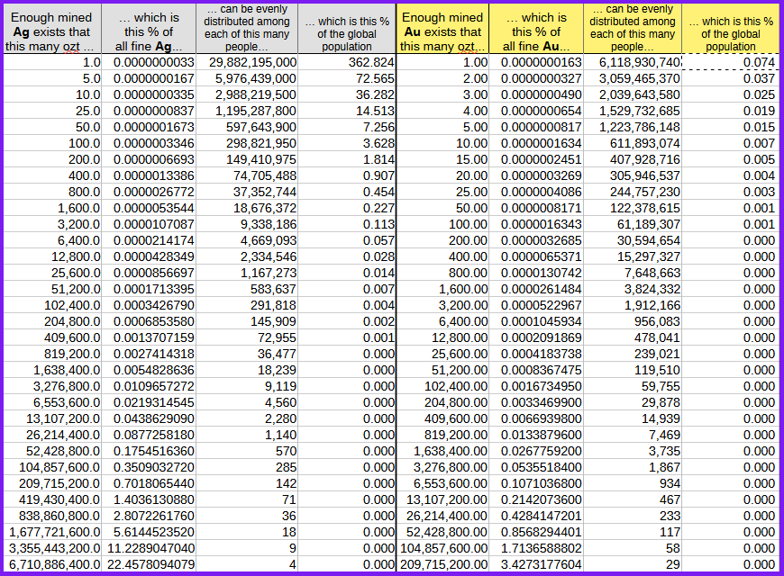Click cell showing 149,410,975

[247, 159]
